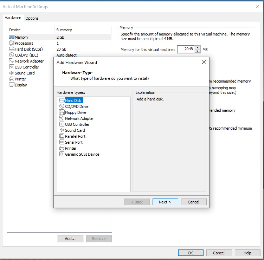Image resolution: width=264 pixels, height=260 pixels.
Task: Click Next in Add Hardware Wizard
Action: coord(165,202)
